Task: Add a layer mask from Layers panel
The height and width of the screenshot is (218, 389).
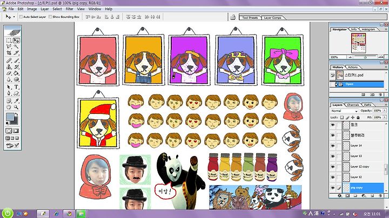Action: point(347,196)
